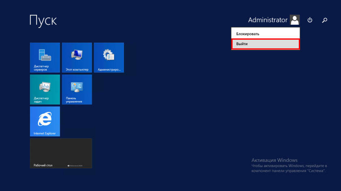Click the power button icon
341x191 pixels.
pyautogui.click(x=310, y=20)
